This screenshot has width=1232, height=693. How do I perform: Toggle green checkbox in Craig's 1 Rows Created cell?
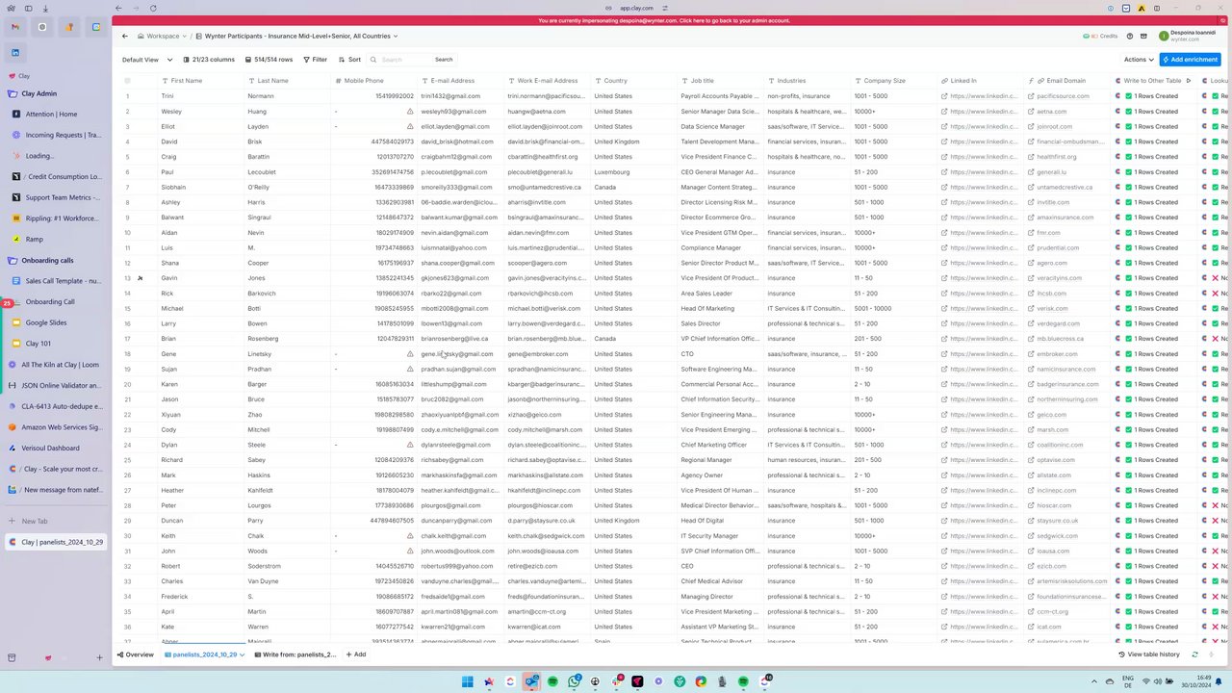click(1129, 157)
